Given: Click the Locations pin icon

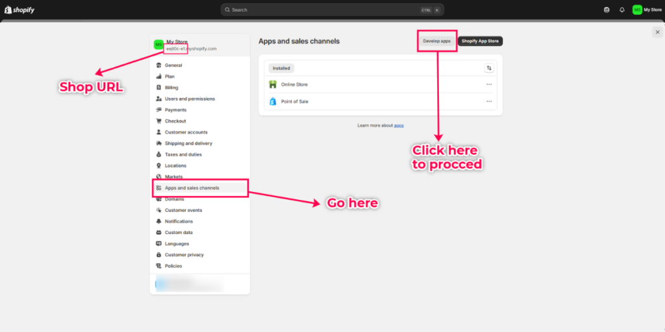Looking at the screenshot, I should (158, 165).
